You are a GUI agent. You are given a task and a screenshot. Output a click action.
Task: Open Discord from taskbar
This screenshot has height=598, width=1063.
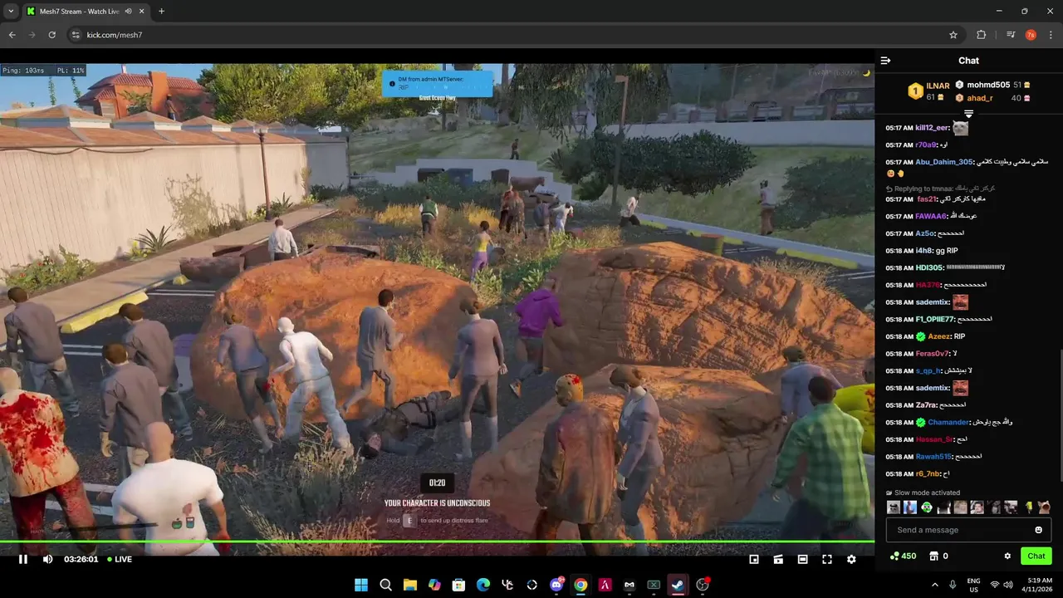[556, 585]
